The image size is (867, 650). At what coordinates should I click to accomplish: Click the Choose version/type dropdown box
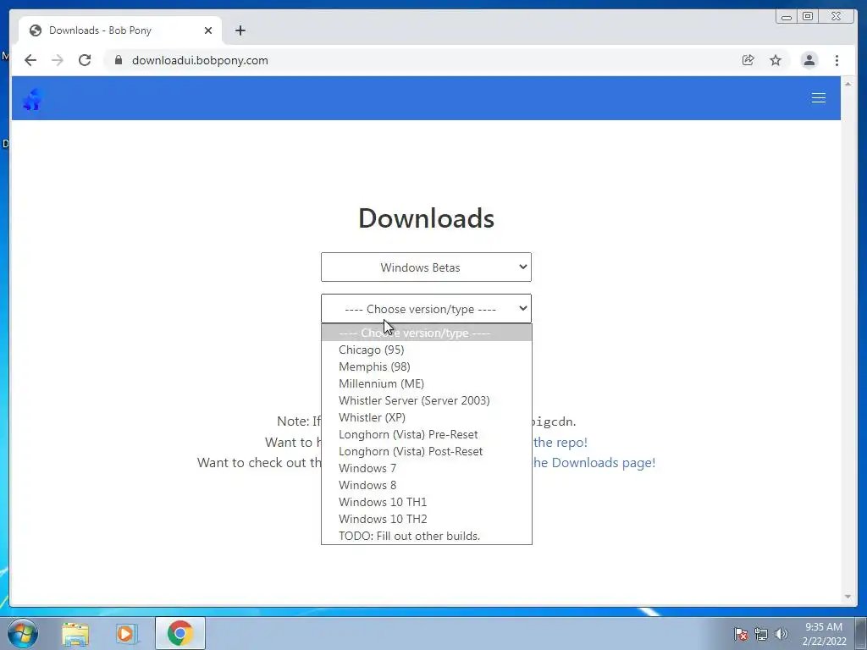[426, 308]
